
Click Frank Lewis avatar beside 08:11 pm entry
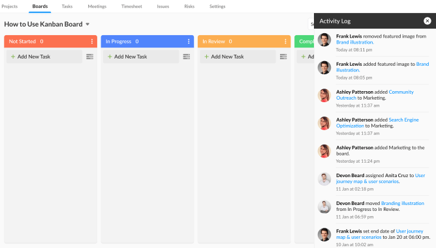(324, 40)
